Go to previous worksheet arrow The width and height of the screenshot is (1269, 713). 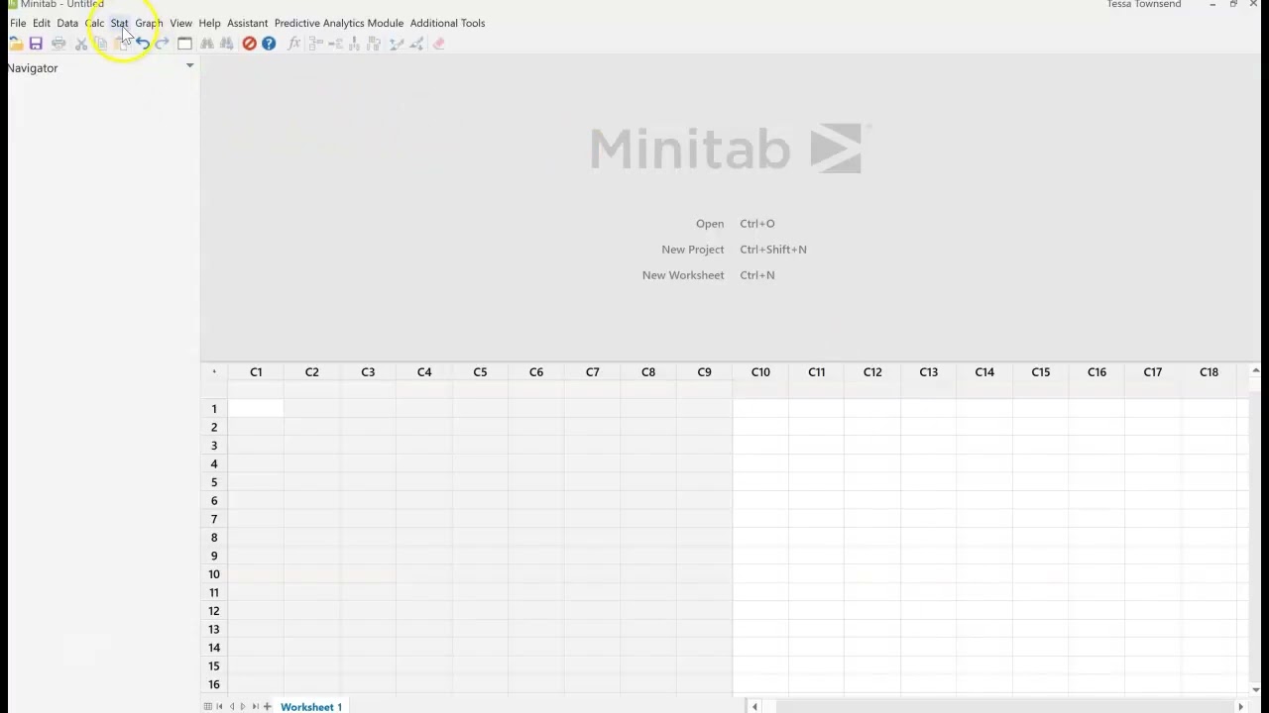[232, 706]
